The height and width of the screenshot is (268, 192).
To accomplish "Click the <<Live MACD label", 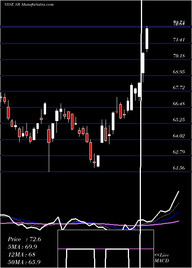I will [x=162, y=258].
